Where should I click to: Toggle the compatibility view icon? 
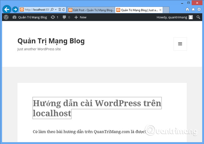60,9
